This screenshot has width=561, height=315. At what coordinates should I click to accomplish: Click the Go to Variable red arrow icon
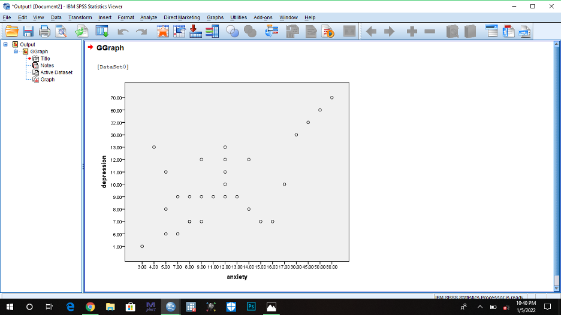pos(195,32)
